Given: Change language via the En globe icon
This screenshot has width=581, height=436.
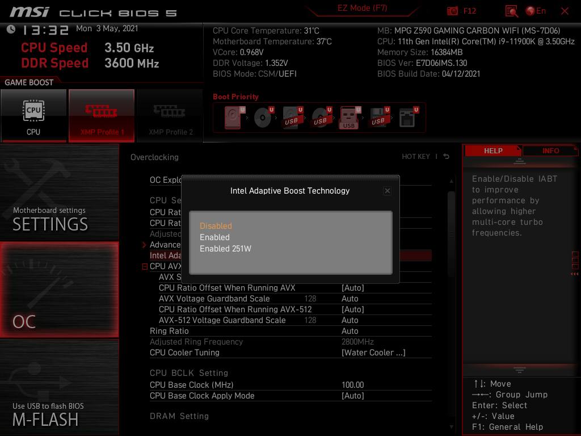Looking at the screenshot, I should pyautogui.click(x=536, y=11).
